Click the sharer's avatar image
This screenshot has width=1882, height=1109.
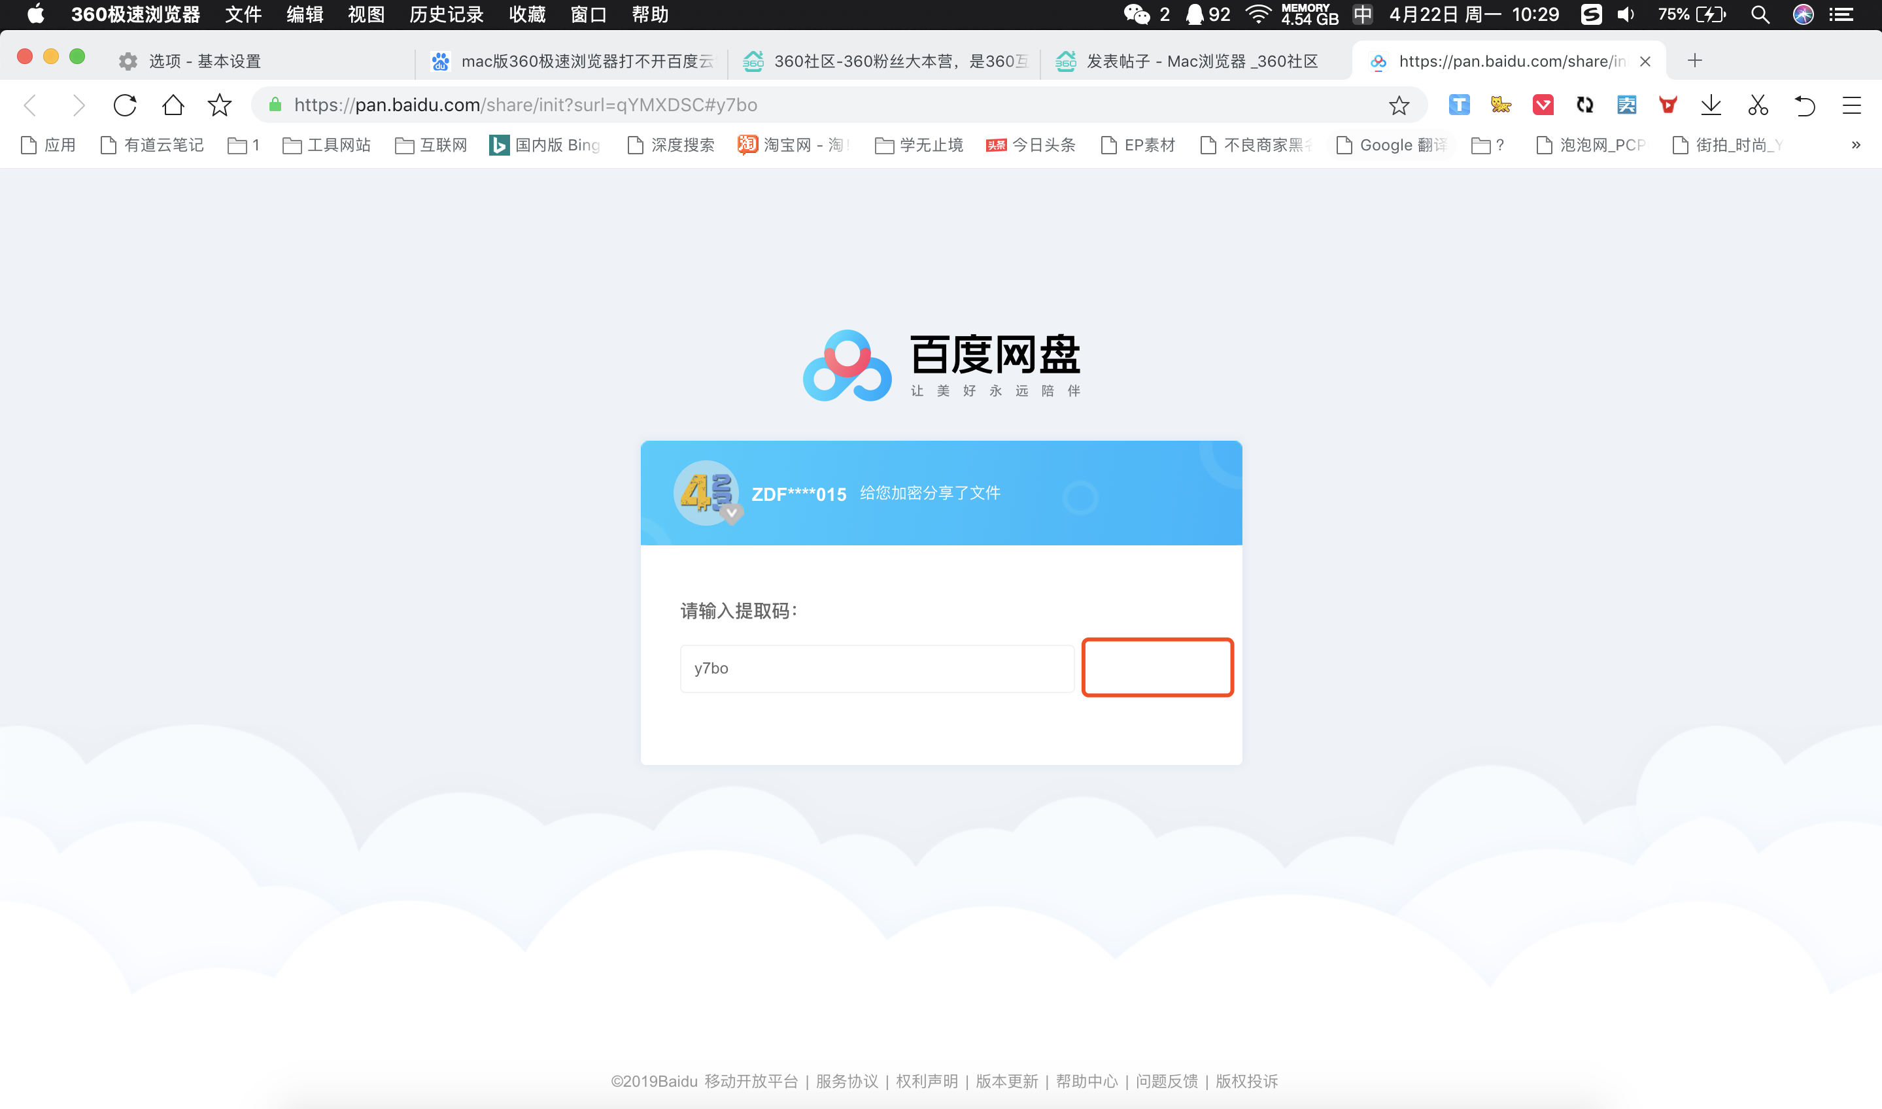tap(706, 493)
